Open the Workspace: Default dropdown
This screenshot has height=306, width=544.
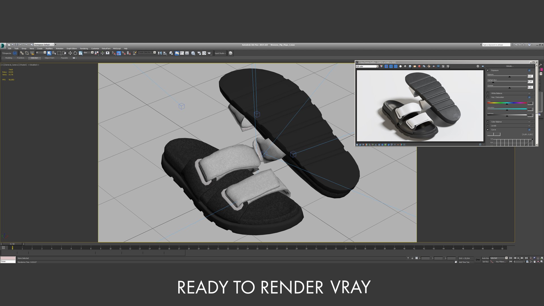point(44,45)
